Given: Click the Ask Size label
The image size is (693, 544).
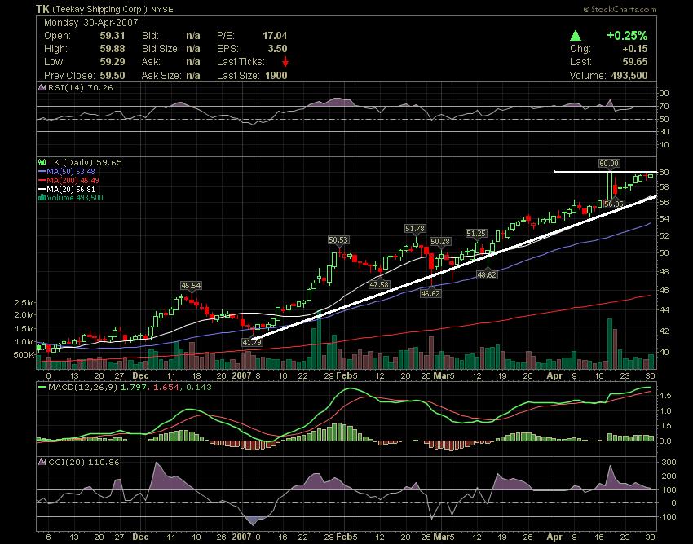Looking at the screenshot, I should 161,76.
